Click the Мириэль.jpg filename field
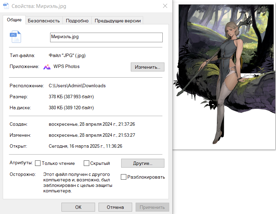 point(106,37)
